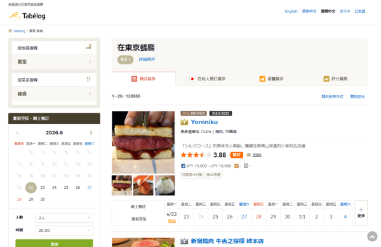The image size is (381, 247).
Task: Expand the 綜合 cuisine selector
Action: point(54,94)
